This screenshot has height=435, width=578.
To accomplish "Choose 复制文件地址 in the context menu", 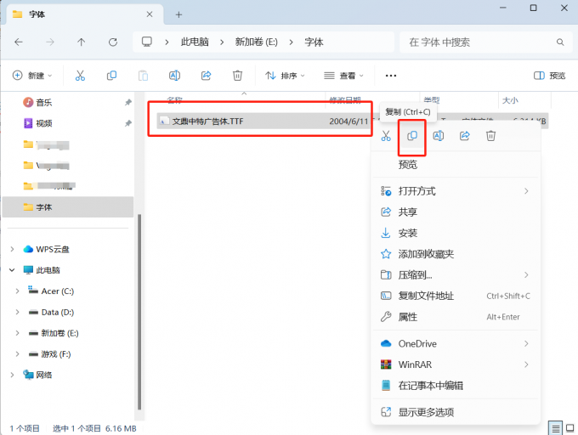I will click(x=456, y=296).
